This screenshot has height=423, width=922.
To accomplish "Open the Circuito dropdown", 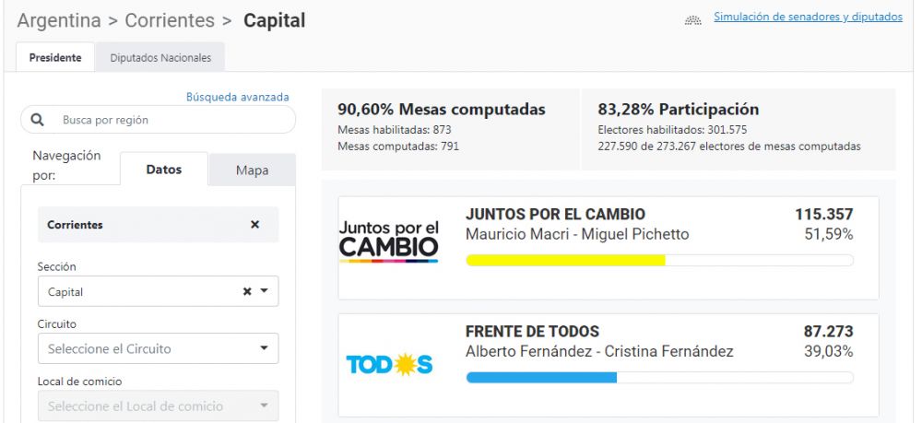I will pyautogui.click(x=158, y=348).
